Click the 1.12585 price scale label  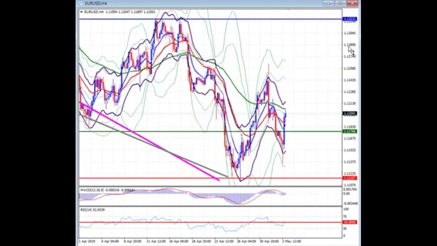[350, 68]
